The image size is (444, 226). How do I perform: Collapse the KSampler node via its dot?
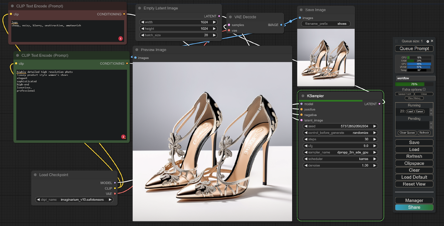click(303, 96)
